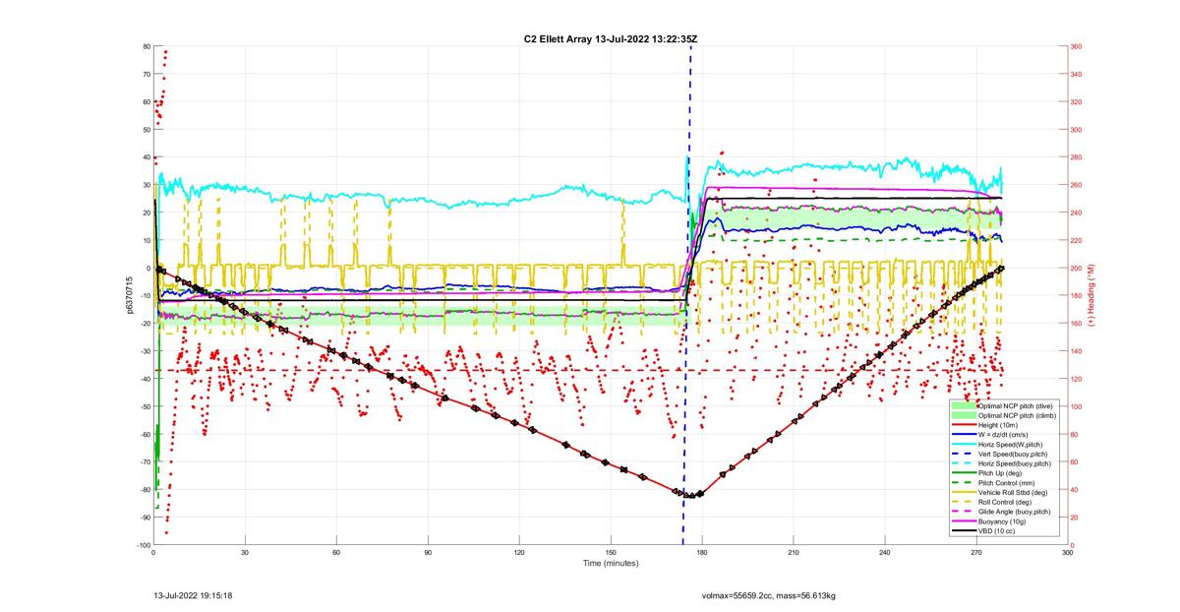Select 'Horiz Speed(buoy,pitch)' in the legend
Image resolution: width=1180 pixels, height=612 pixels.
[x=1017, y=463]
